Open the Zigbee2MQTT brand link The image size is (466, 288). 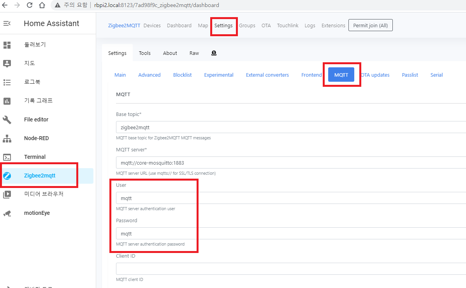click(124, 26)
